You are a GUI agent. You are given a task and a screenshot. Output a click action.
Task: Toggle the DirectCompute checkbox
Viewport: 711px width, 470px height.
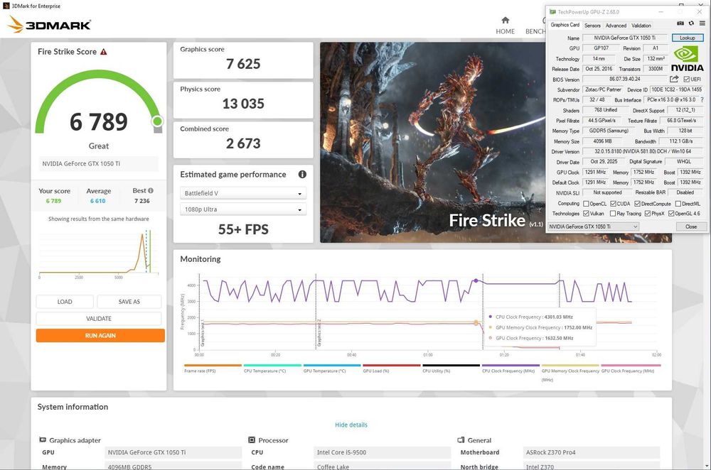(x=637, y=204)
